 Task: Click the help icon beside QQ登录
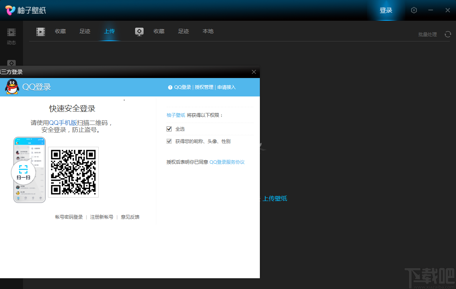[170, 87]
